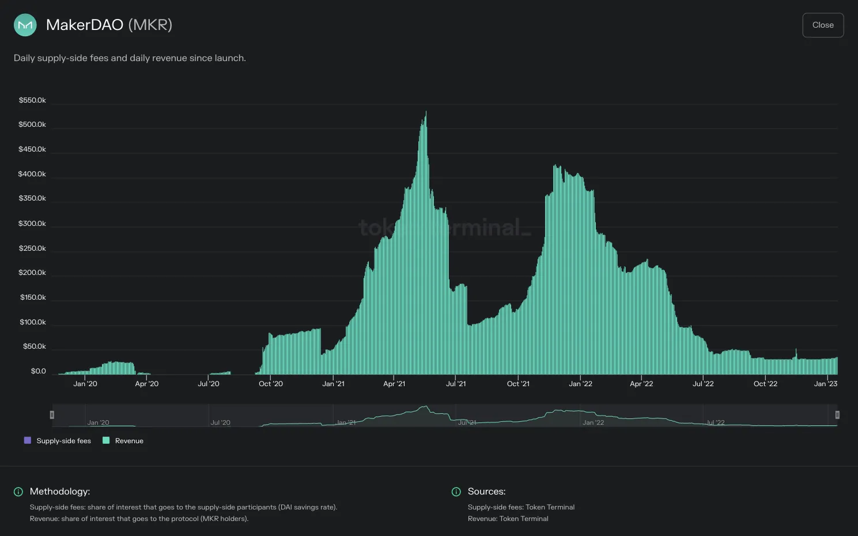This screenshot has height=536, width=858.
Task: Click the Methodology info icon
Action: click(18, 492)
